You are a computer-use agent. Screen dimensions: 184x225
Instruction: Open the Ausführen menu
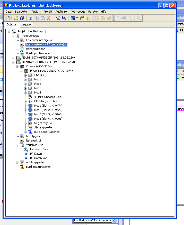tap(62, 12)
